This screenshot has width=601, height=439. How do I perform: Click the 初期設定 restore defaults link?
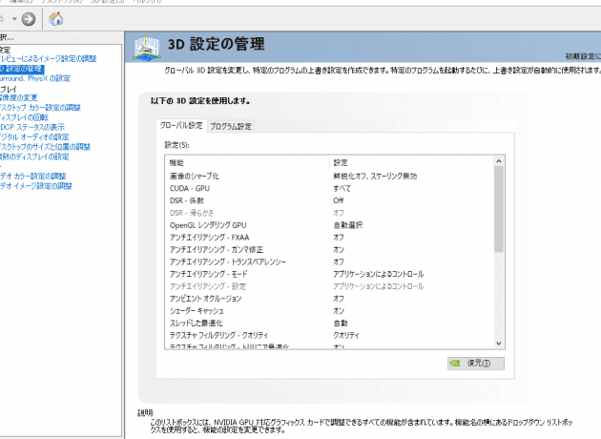(583, 56)
